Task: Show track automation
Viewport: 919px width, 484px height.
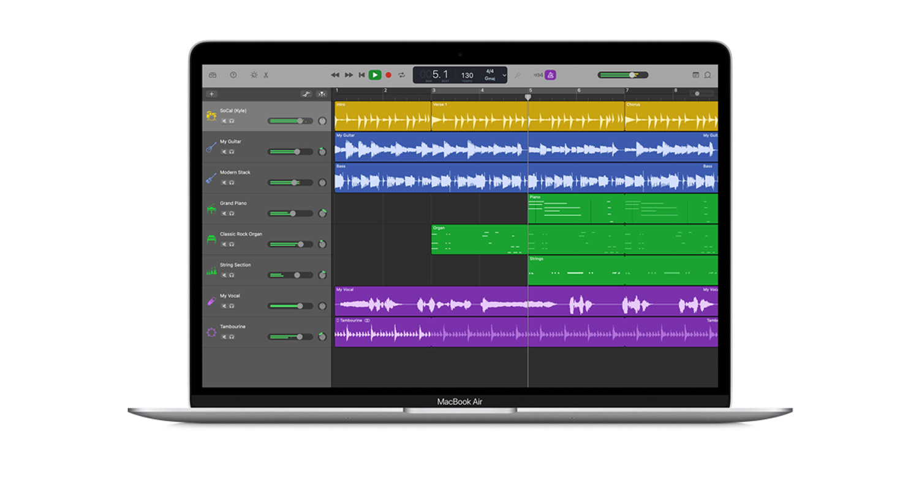Action: pos(306,94)
